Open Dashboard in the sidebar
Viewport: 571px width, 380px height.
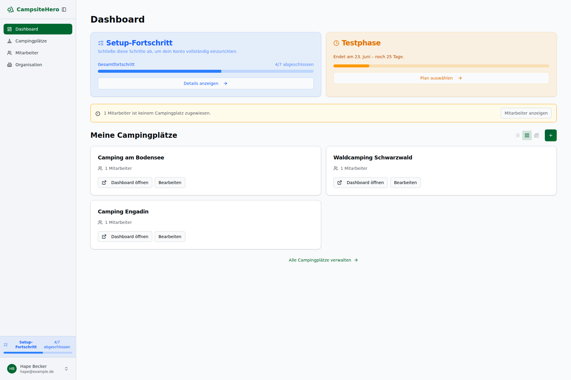coord(38,29)
